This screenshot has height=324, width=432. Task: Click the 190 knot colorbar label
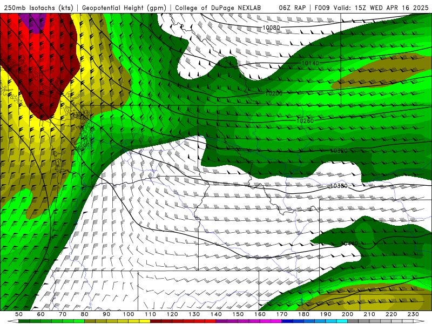pyautogui.click(x=326, y=314)
